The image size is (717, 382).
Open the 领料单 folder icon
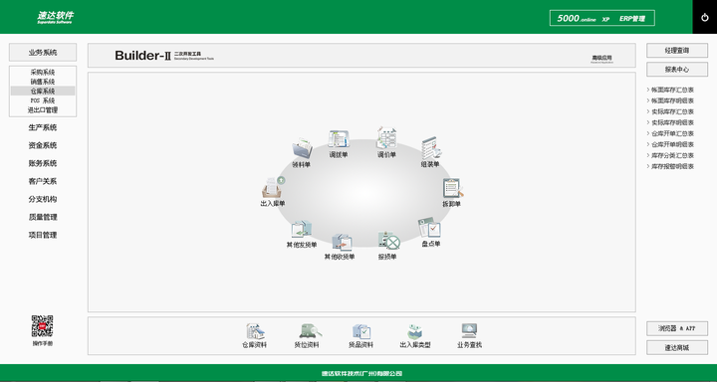(302, 149)
